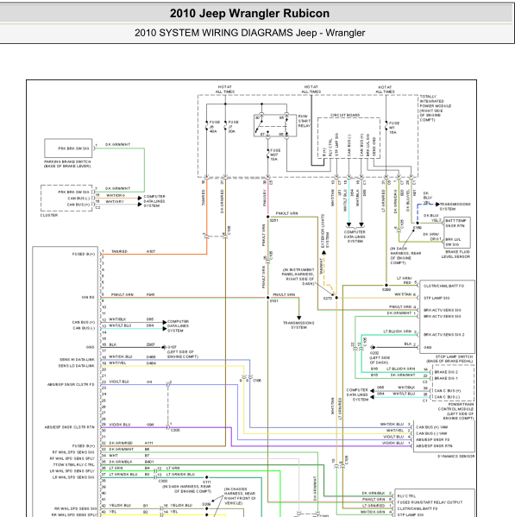515x517 pixels.
Task: Select '(IN INSTRUMENT PANEL HARNESS, RIGHT SIDE OF DASH)' note
Action: coord(298,277)
